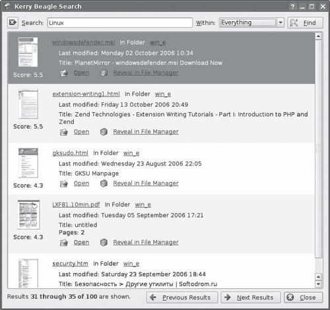Click the Reveal icon beside extension-writing1.html
The height and width of the screenshot is (310, 330).
tap(104, 132)
